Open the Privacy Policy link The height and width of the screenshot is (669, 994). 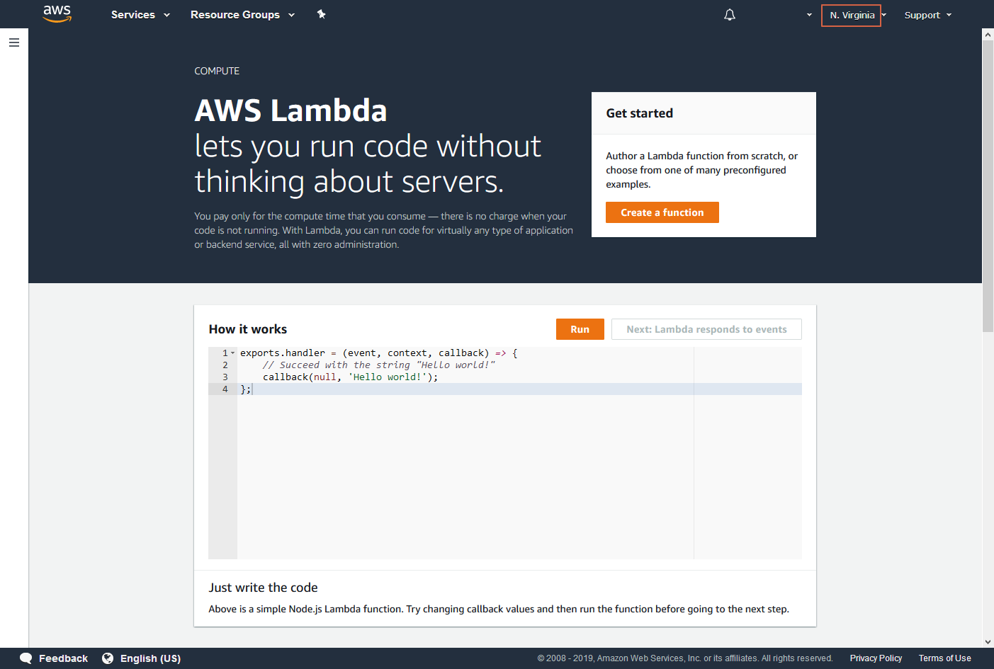pyautogui.click(x=876, y=658)
